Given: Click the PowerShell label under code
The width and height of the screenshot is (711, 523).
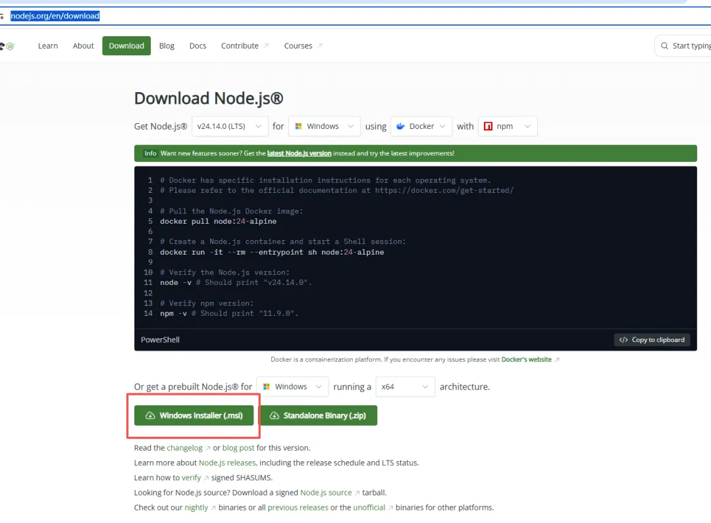Looking at the screenshot, I should click(x=160, y=340).
